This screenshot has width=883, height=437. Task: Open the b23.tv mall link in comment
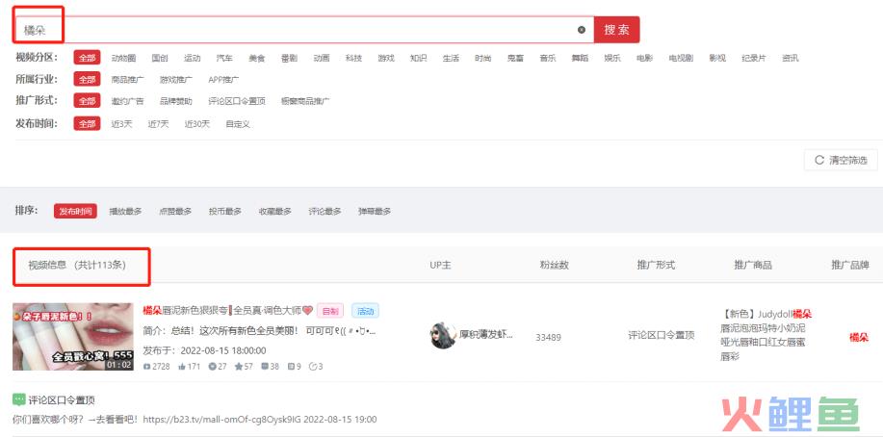tap(221, 420)
